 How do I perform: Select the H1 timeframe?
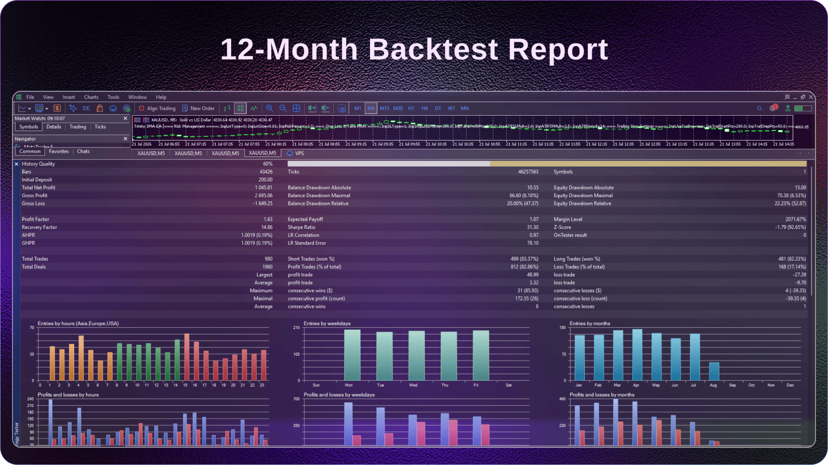pos(411,108)
